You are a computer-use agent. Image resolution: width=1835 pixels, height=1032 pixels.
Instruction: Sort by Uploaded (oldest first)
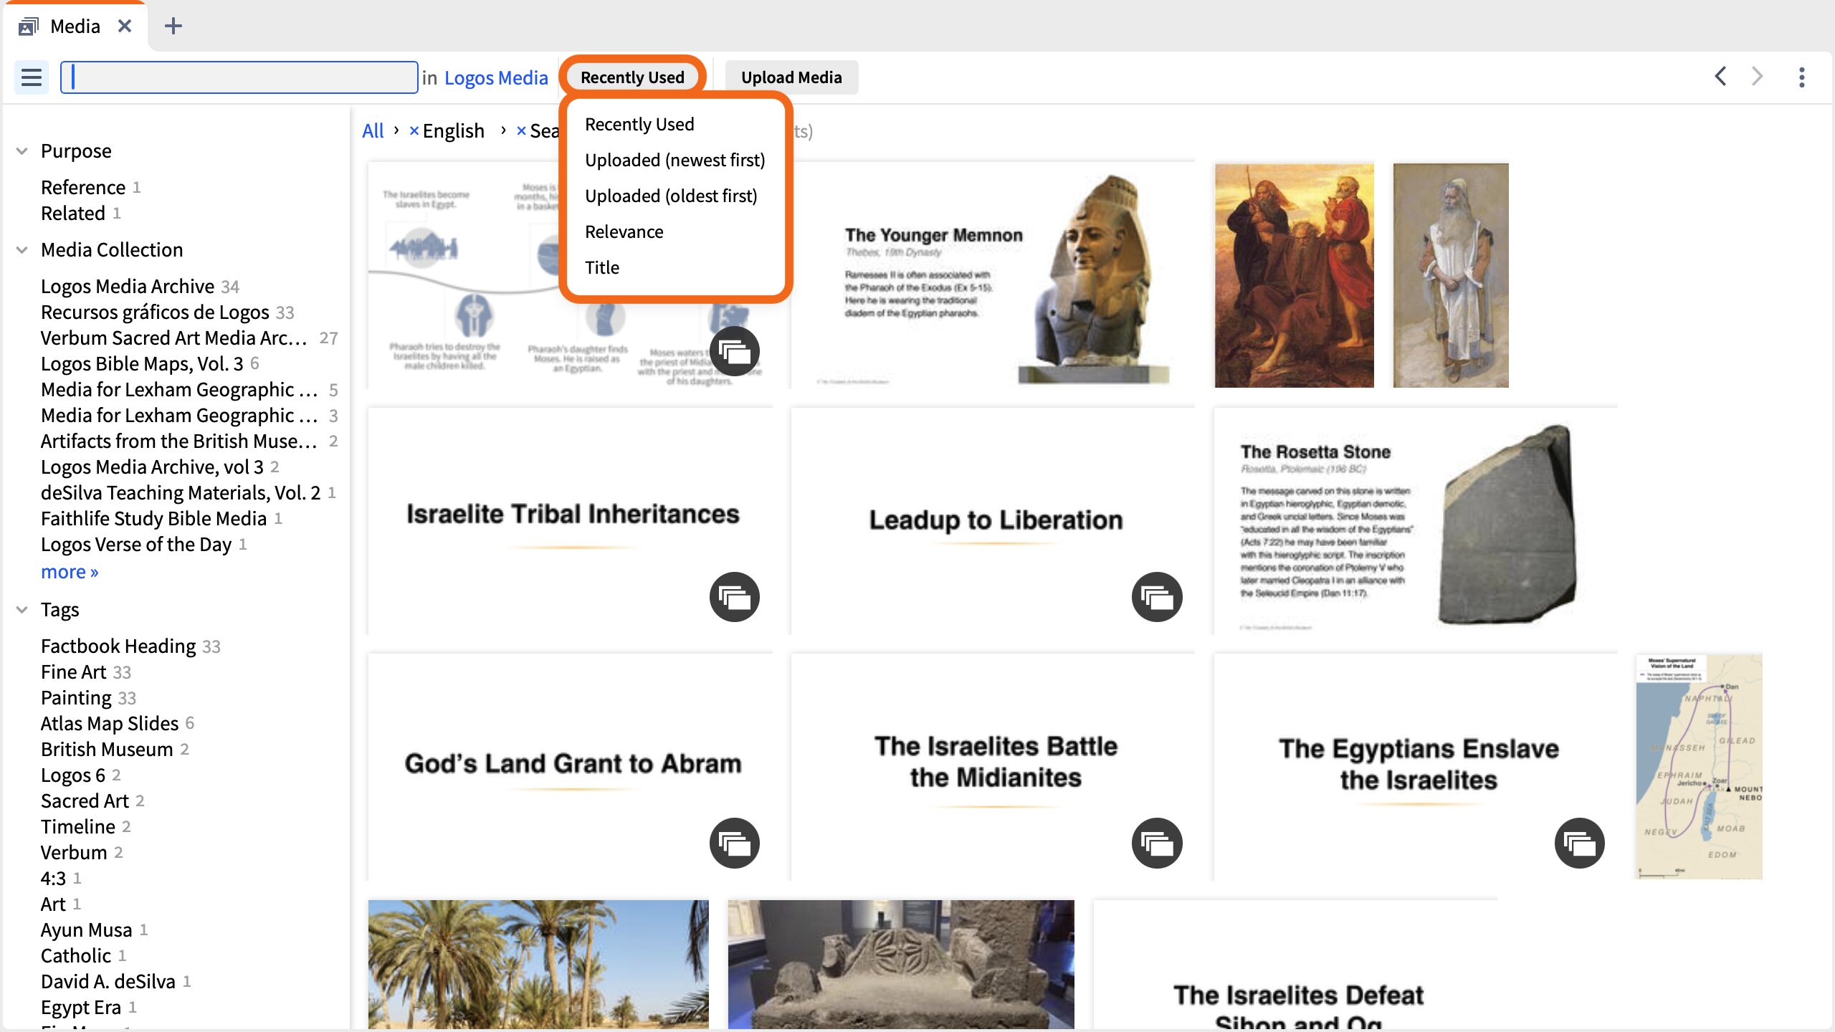671,196
